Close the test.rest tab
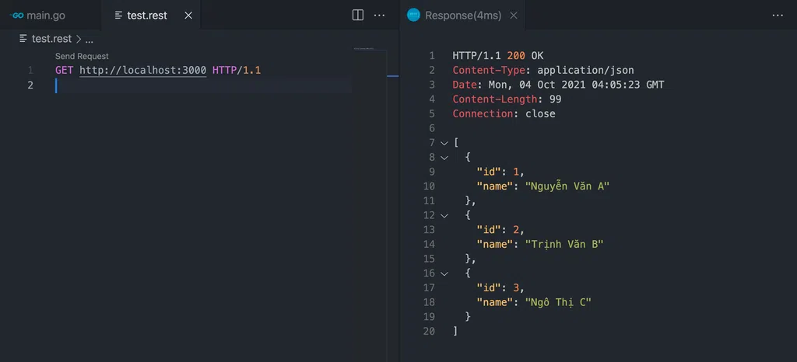The width and height of the screenshot is (797, 362). (188, 16)
